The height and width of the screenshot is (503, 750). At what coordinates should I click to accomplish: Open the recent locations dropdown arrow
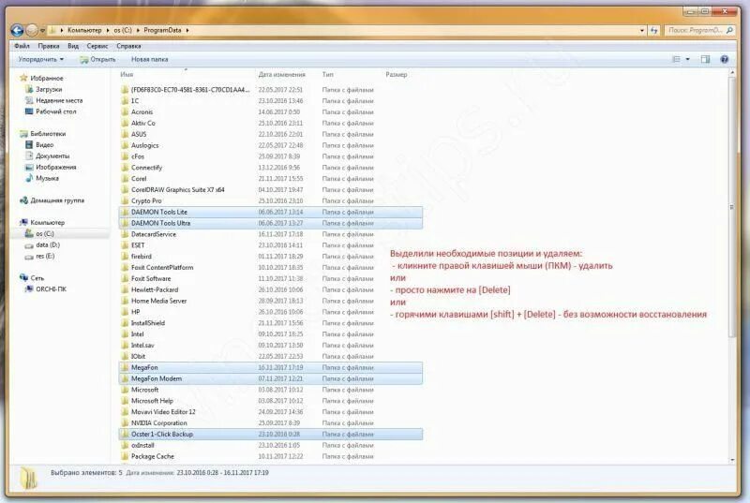click(x=42, y=31)
